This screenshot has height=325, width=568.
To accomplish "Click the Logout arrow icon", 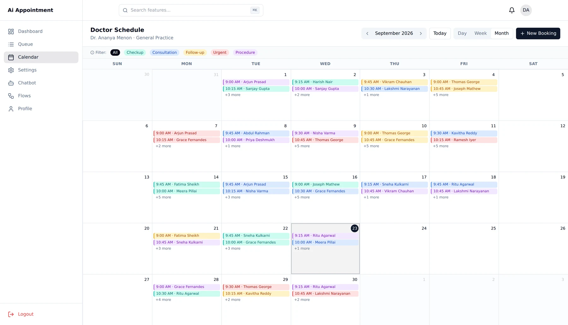I will [11, 314].
